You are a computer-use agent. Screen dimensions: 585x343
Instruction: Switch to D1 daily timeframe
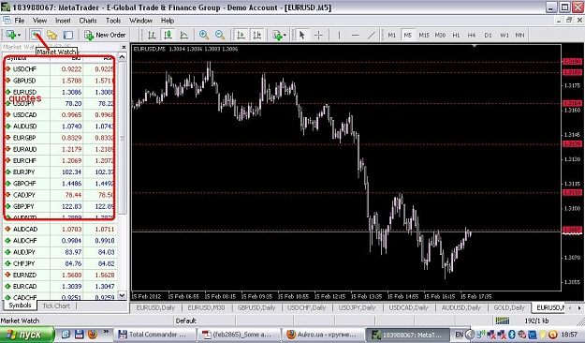[x=488, y=35]
